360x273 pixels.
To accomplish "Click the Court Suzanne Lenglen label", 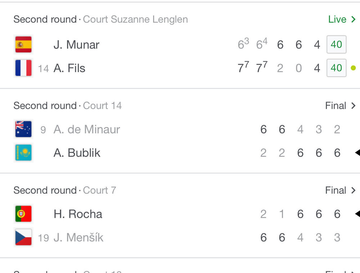I will 135,19.
